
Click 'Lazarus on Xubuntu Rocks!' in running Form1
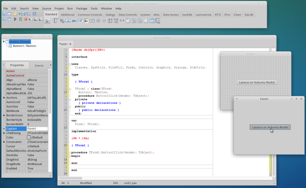pos(270,127)
